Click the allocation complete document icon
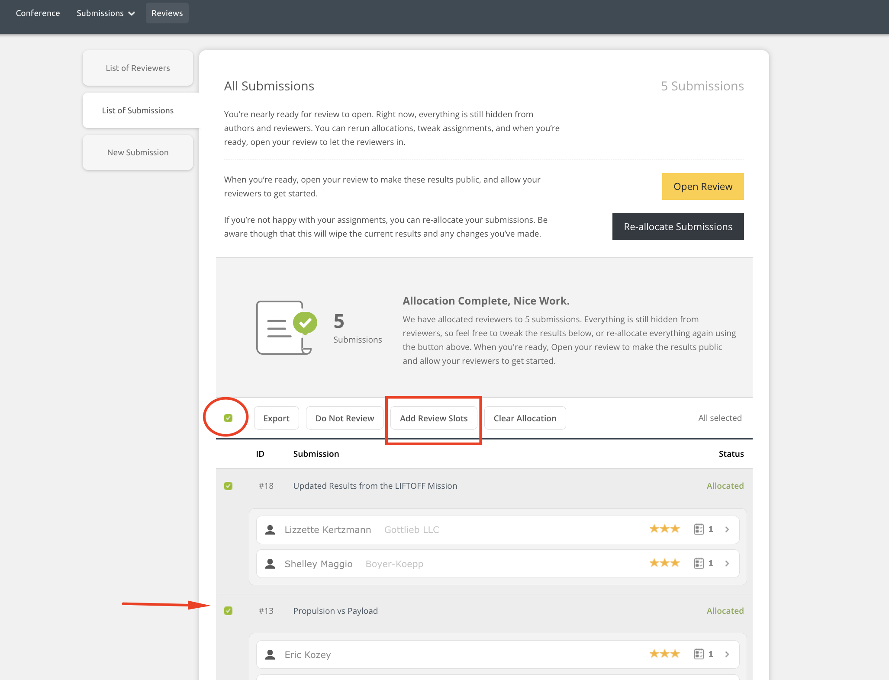 (x=286, y=327)
